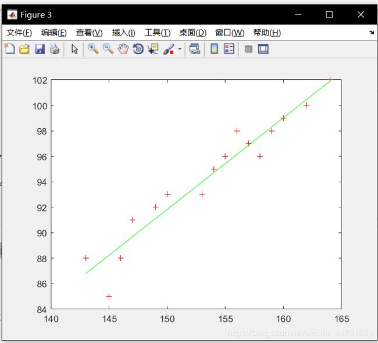Minimize the Figure 3 window
The image size is (378, 343).
298,14
